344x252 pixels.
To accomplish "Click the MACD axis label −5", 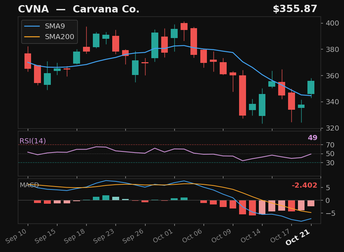I will pos(330,213).
